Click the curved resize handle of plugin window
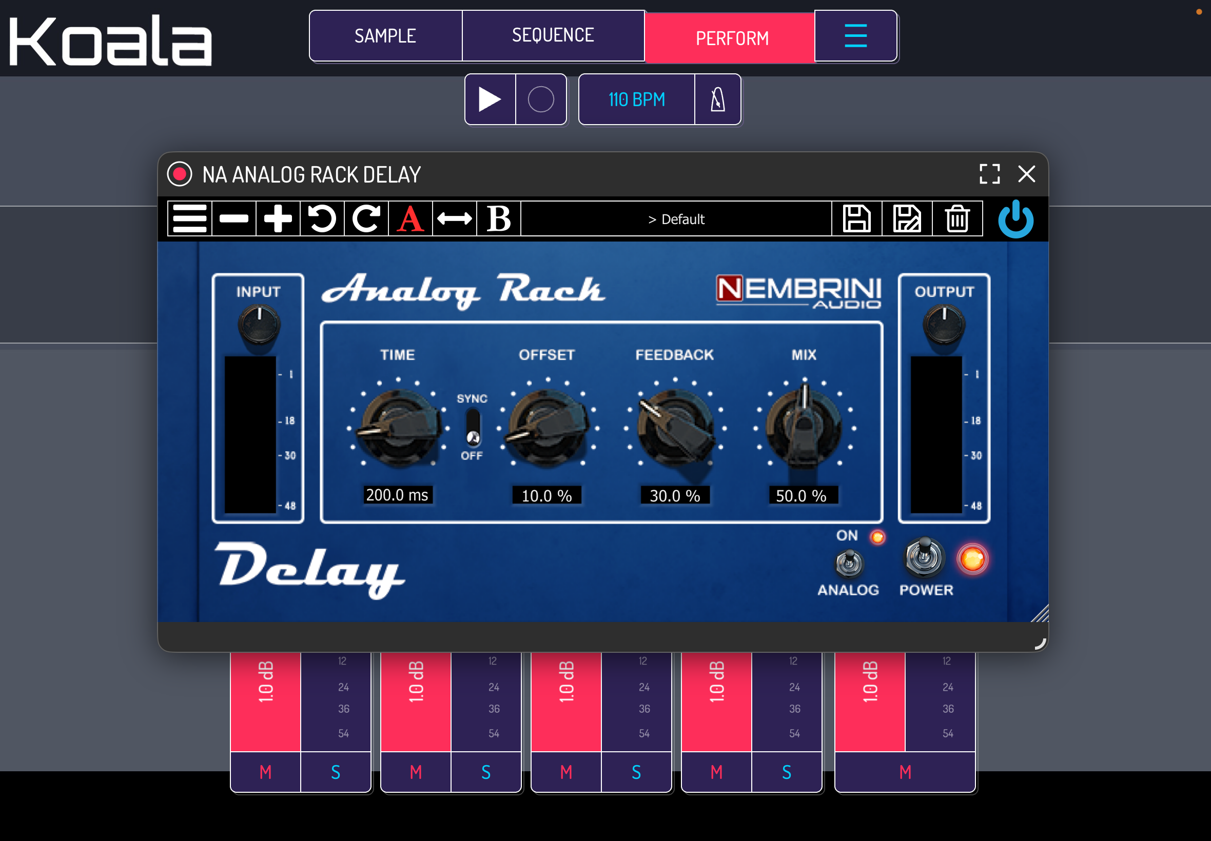Screen dimensions: 1211x841 click(1040, 644)
